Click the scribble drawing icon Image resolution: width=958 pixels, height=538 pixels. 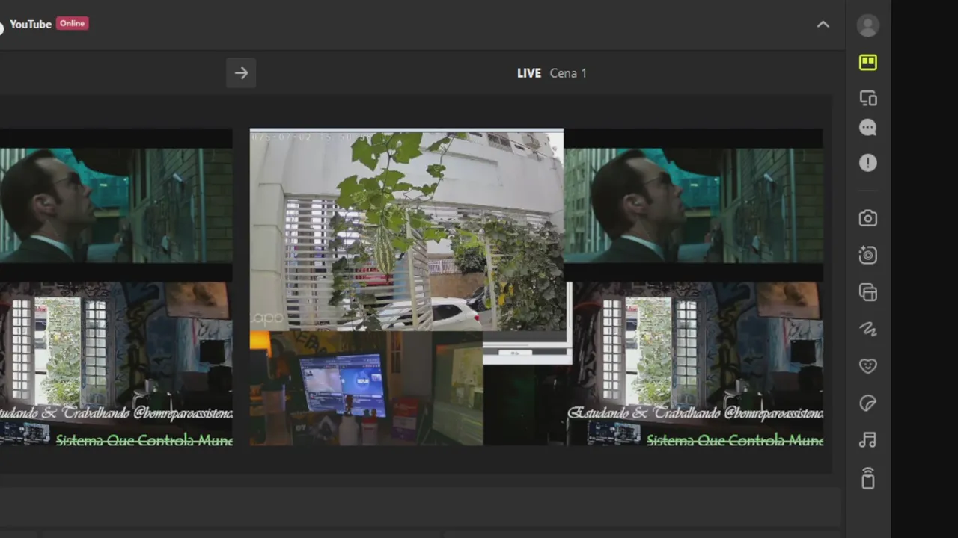(x=867, y=329)
